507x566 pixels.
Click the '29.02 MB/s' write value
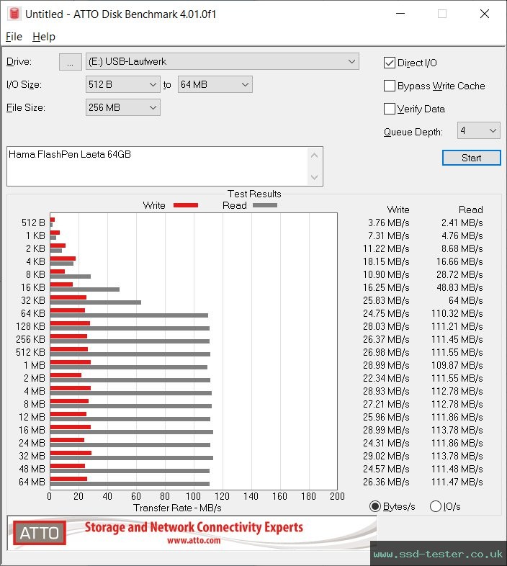coord(386,456)
